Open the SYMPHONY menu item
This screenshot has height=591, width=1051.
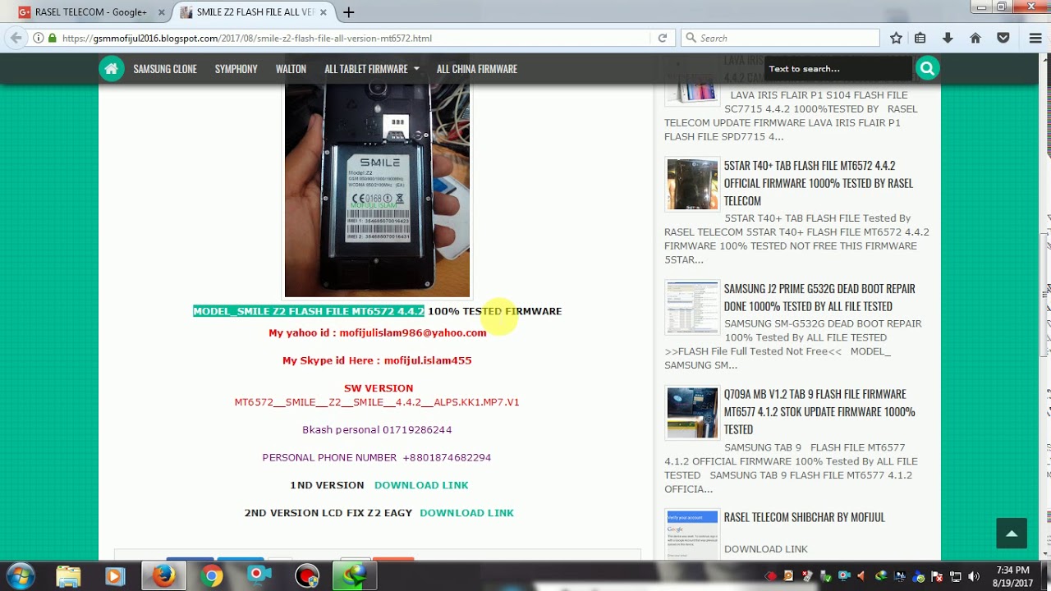click(x=236, y=69)
